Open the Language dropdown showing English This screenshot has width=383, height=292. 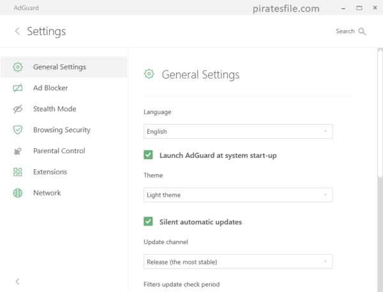(x=238, y=132)
